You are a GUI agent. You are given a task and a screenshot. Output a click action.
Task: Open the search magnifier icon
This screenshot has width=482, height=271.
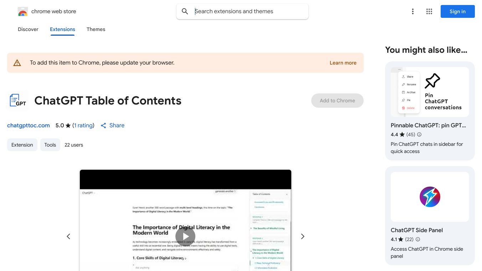pyautogui.click(x=185, y=11)
